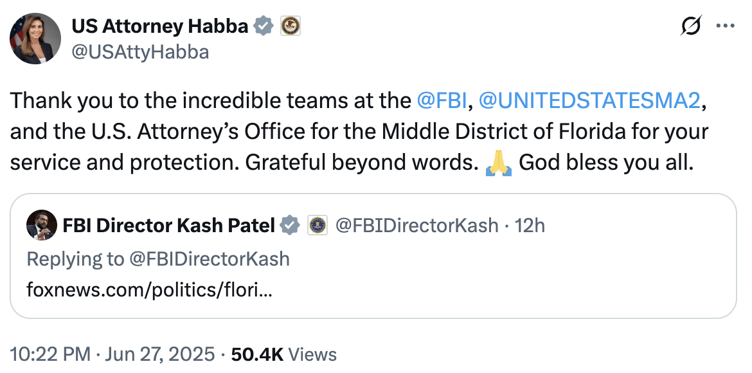Click the Replying to @FBIDirectorKash line

tap(158, 259)
